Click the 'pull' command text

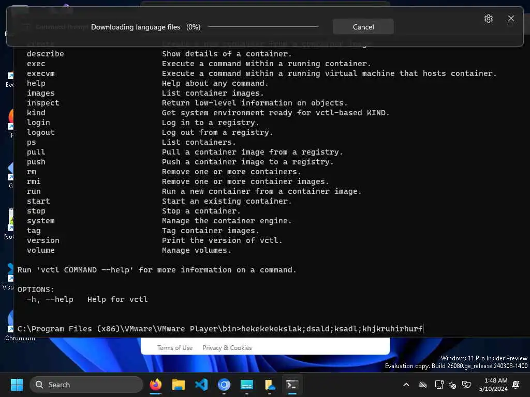(36, 152)
